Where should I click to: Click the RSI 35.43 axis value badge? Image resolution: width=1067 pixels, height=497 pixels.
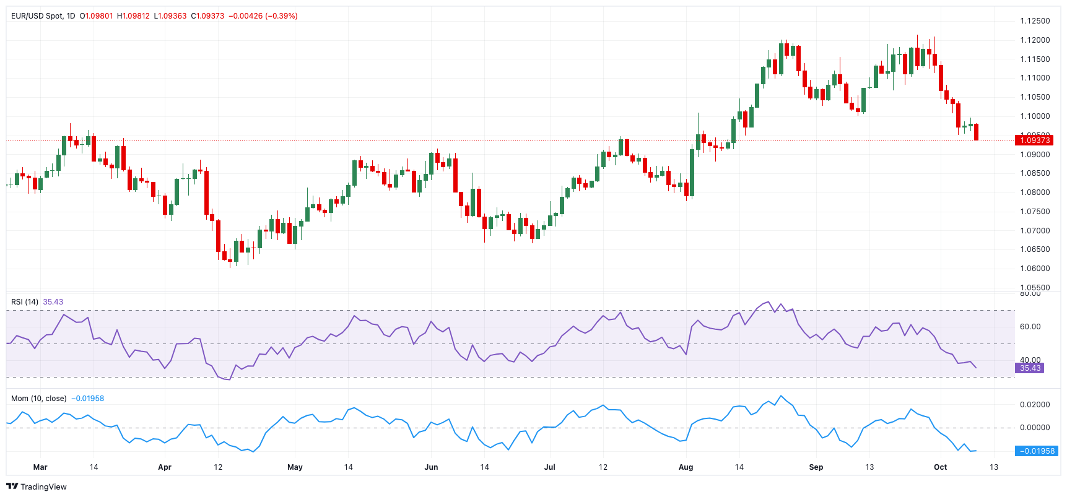(x=1030, y=368)
